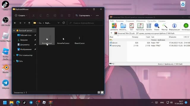Show hidden tray icons chevron

tap(152, 102)
